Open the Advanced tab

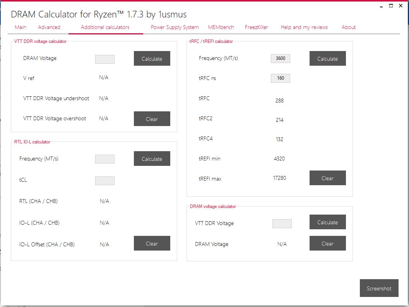49,27
